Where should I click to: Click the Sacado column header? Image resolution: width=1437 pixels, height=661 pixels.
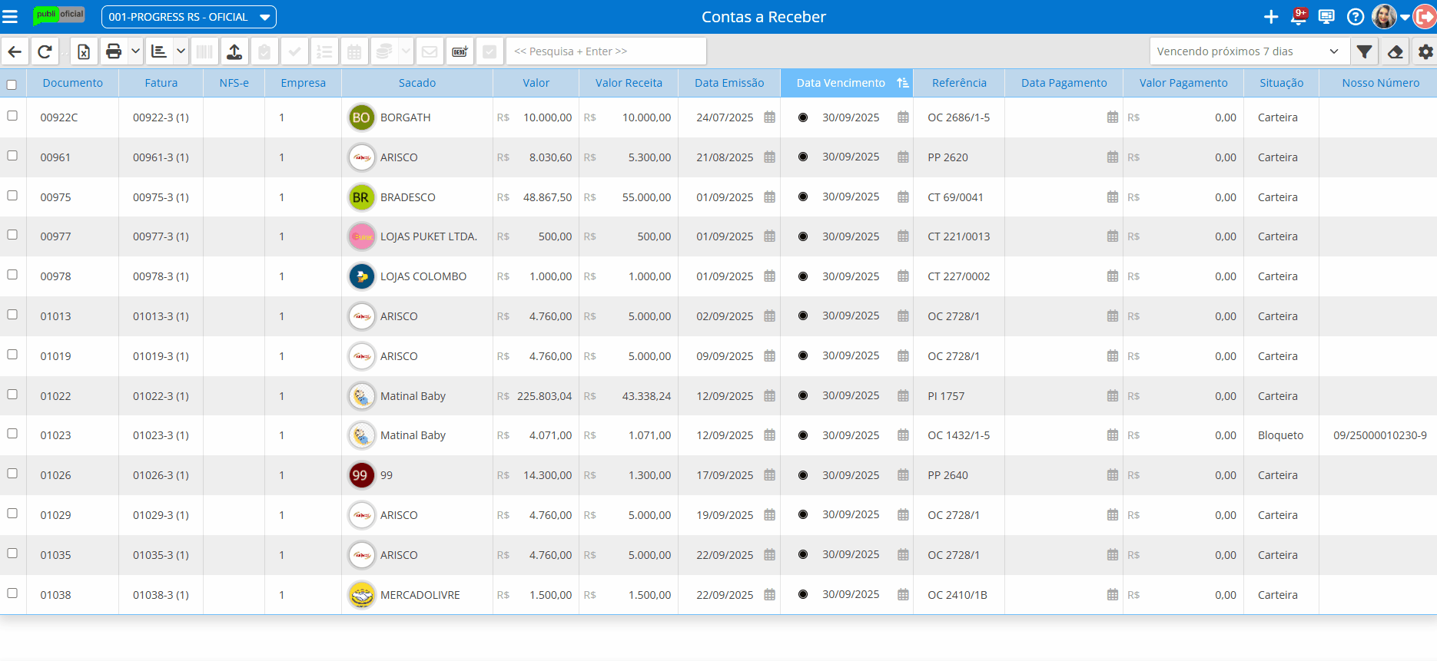coord(416,83)
